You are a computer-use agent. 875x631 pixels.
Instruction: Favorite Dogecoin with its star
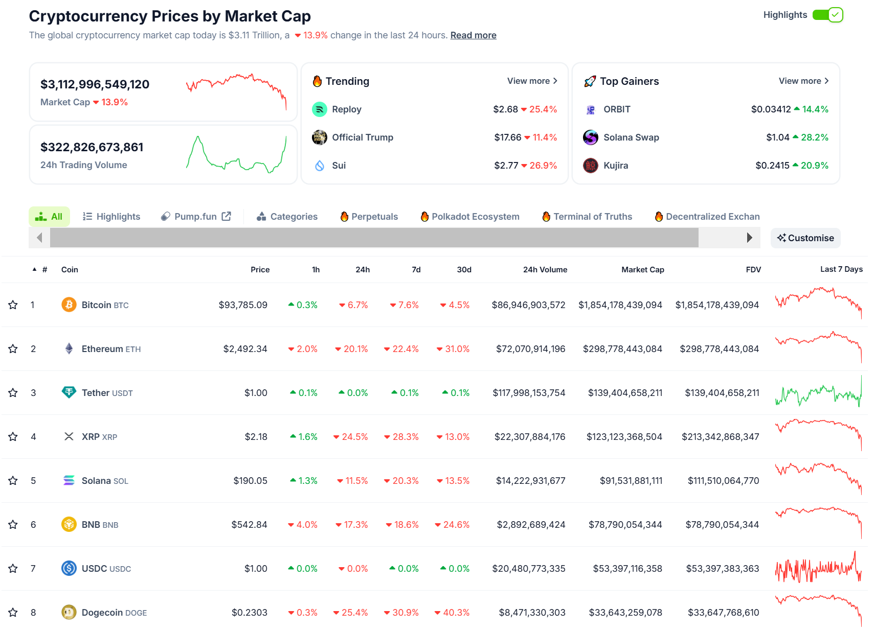pyautogui.click(x=13, y=613)
